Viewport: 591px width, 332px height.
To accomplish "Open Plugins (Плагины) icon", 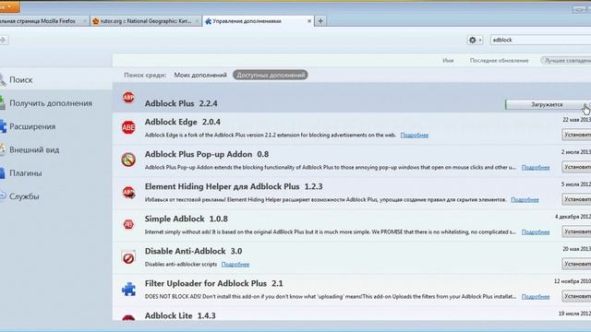I will click(2, 173).
